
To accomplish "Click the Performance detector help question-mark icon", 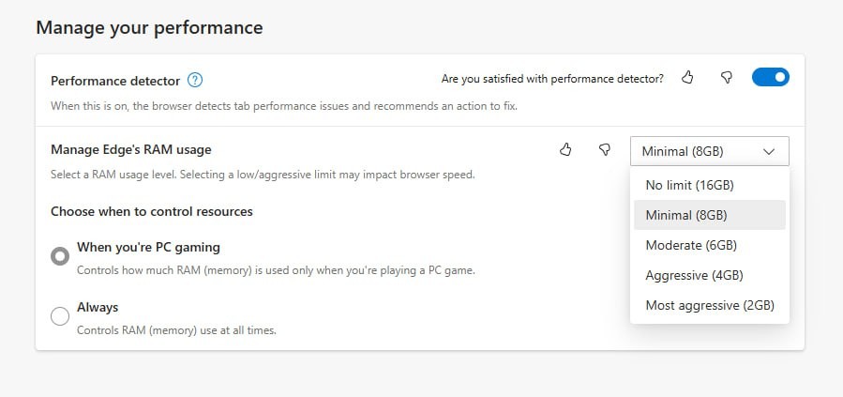I will (x=195, y=80).
